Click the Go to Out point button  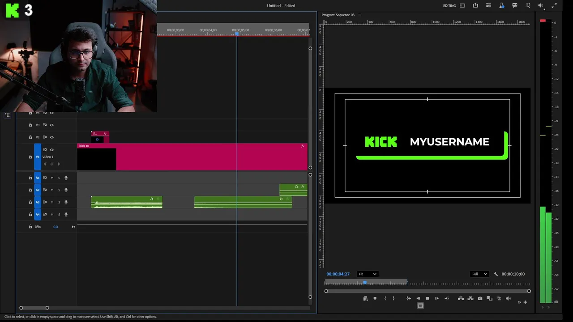point(446,298)
